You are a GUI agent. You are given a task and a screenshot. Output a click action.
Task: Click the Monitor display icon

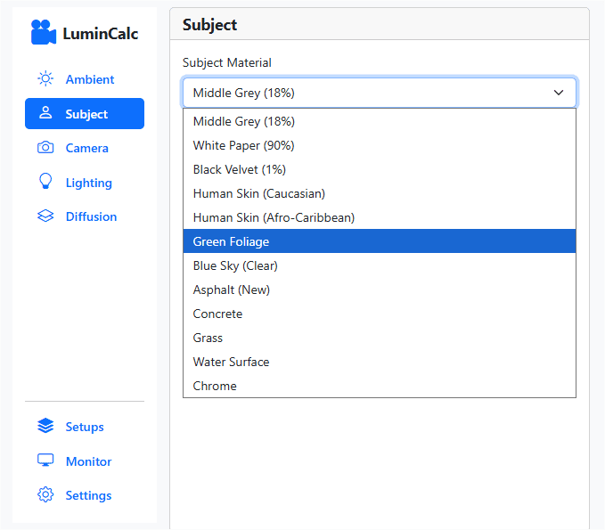click(45, 461)
